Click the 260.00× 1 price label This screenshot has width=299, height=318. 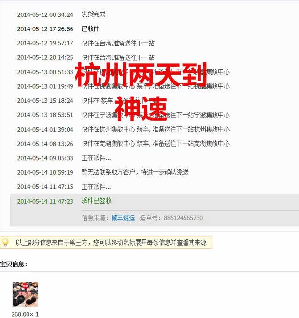click(x=25, y=314)
